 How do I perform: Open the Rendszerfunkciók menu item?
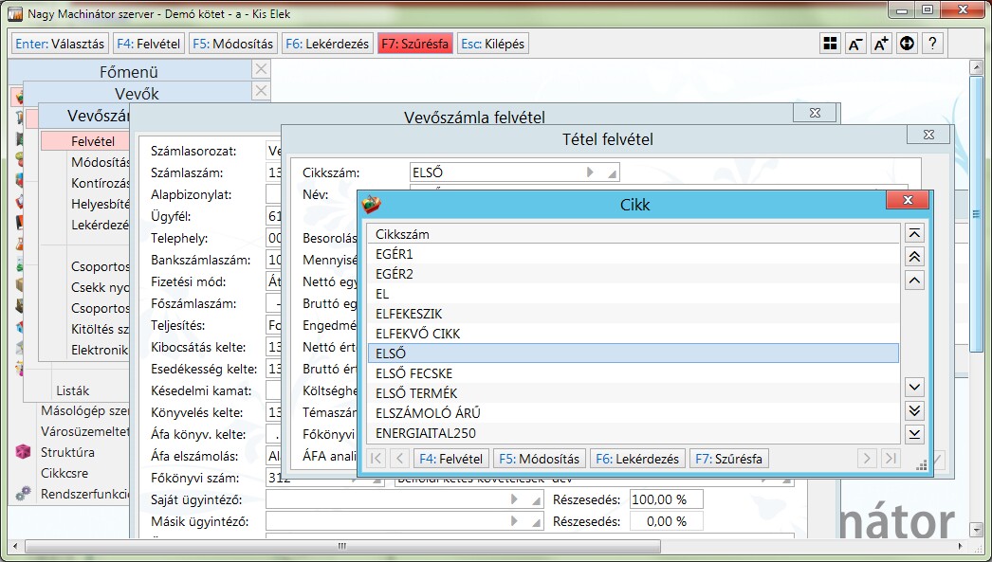pyautogui.click(x=83, y=493)
